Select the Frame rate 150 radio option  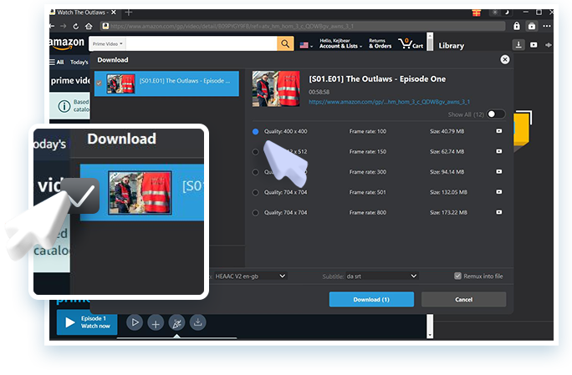[x=255, y=152]
